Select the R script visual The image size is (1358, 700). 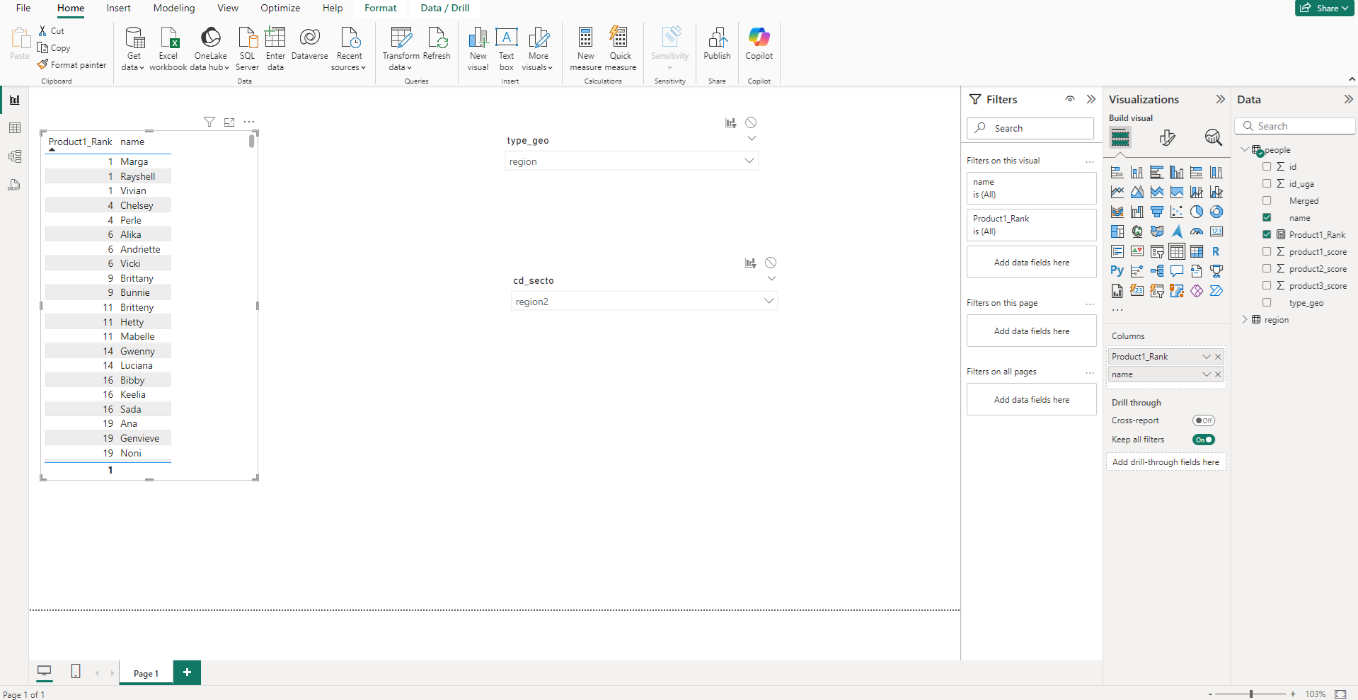[1216, 251]
